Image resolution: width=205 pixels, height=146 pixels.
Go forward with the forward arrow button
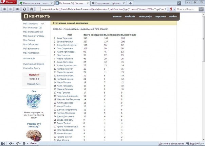(11, 9)
